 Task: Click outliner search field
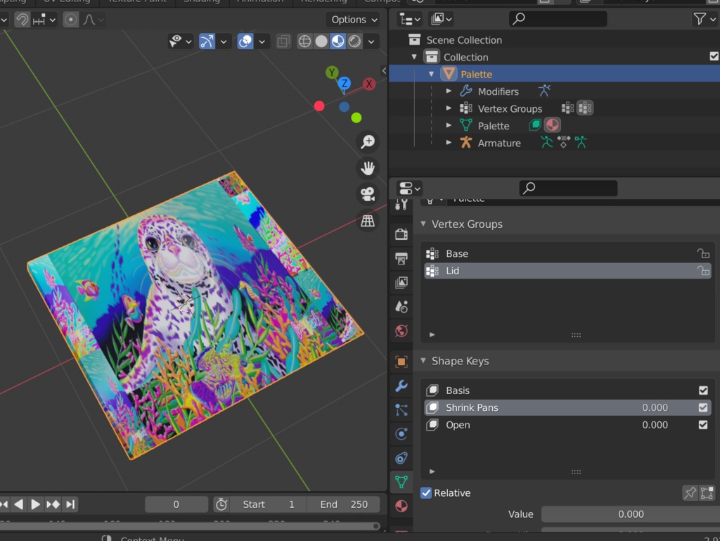558,19
